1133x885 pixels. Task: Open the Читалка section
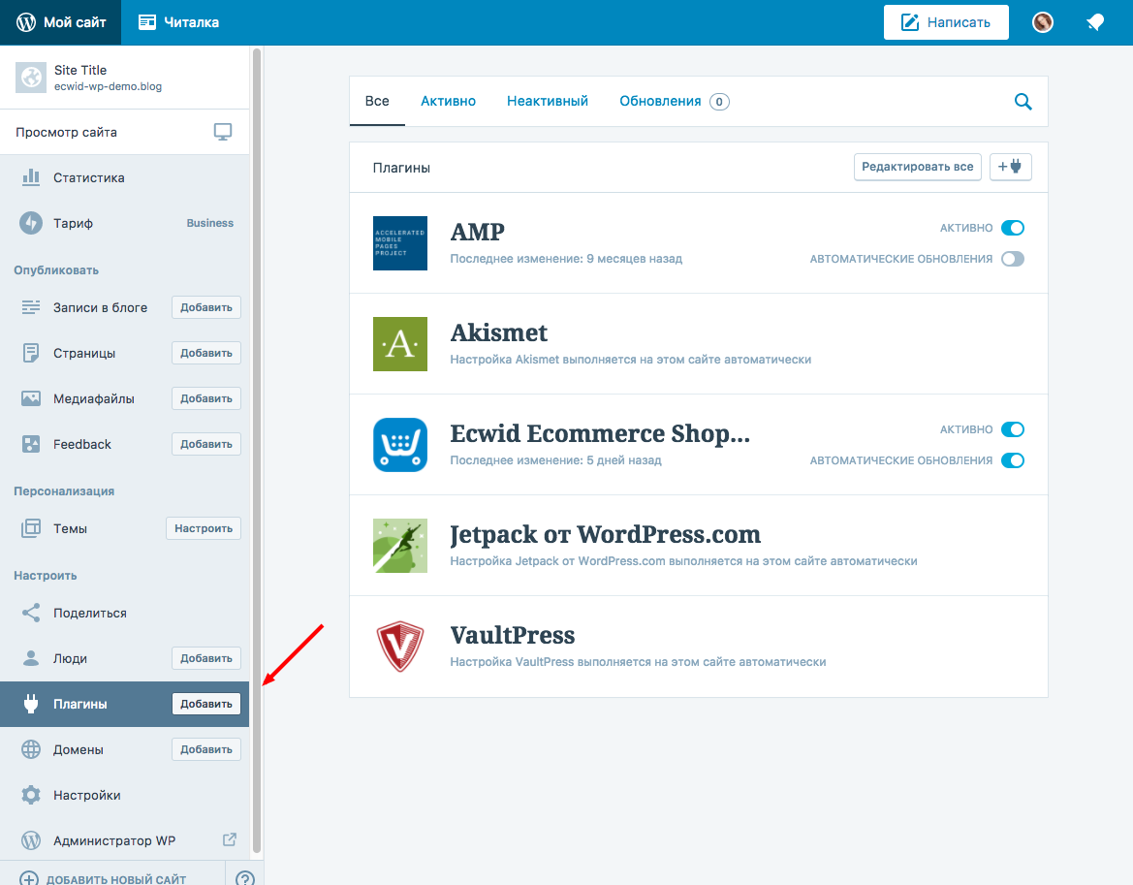pos(178,22)
